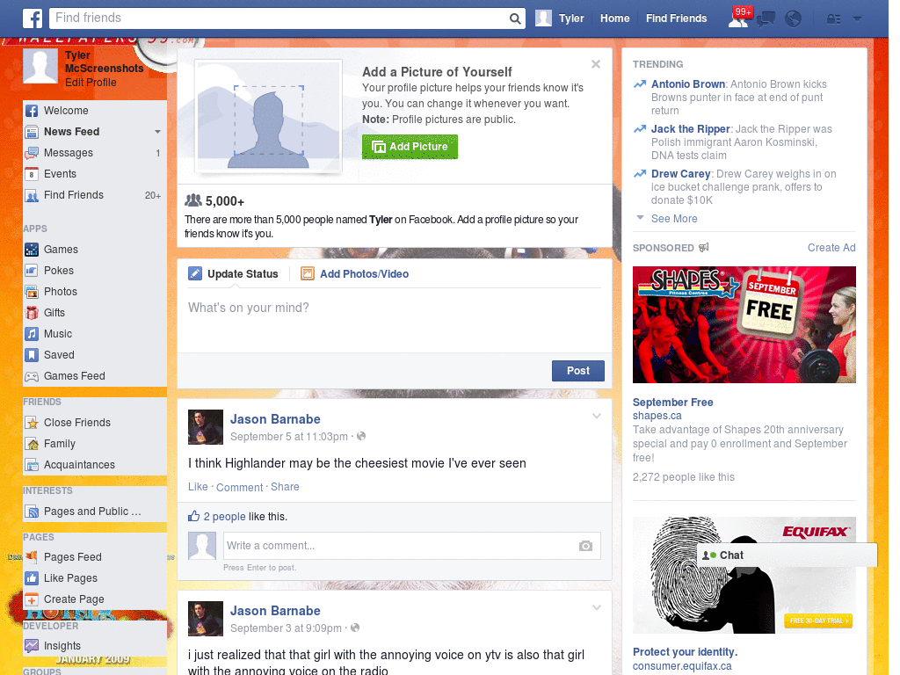Click the September 3 at 9:09pm timestamp

[x=286, y=628]
